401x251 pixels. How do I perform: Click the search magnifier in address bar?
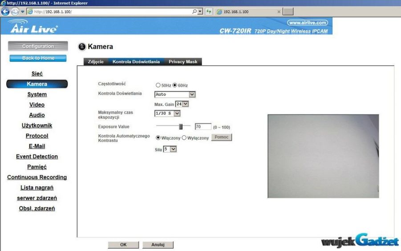tap(195, 12)
